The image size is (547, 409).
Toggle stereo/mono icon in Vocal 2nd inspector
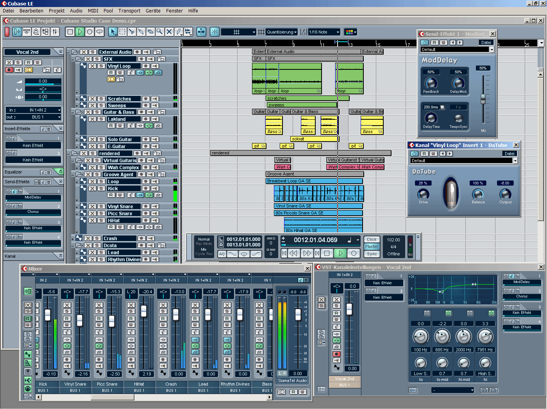(x=29, y=70)
